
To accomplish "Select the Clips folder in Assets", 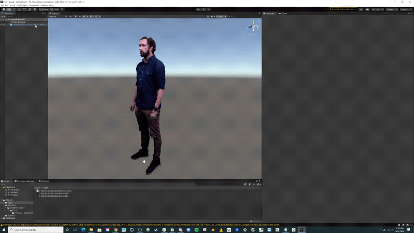I will coord(10,202).
